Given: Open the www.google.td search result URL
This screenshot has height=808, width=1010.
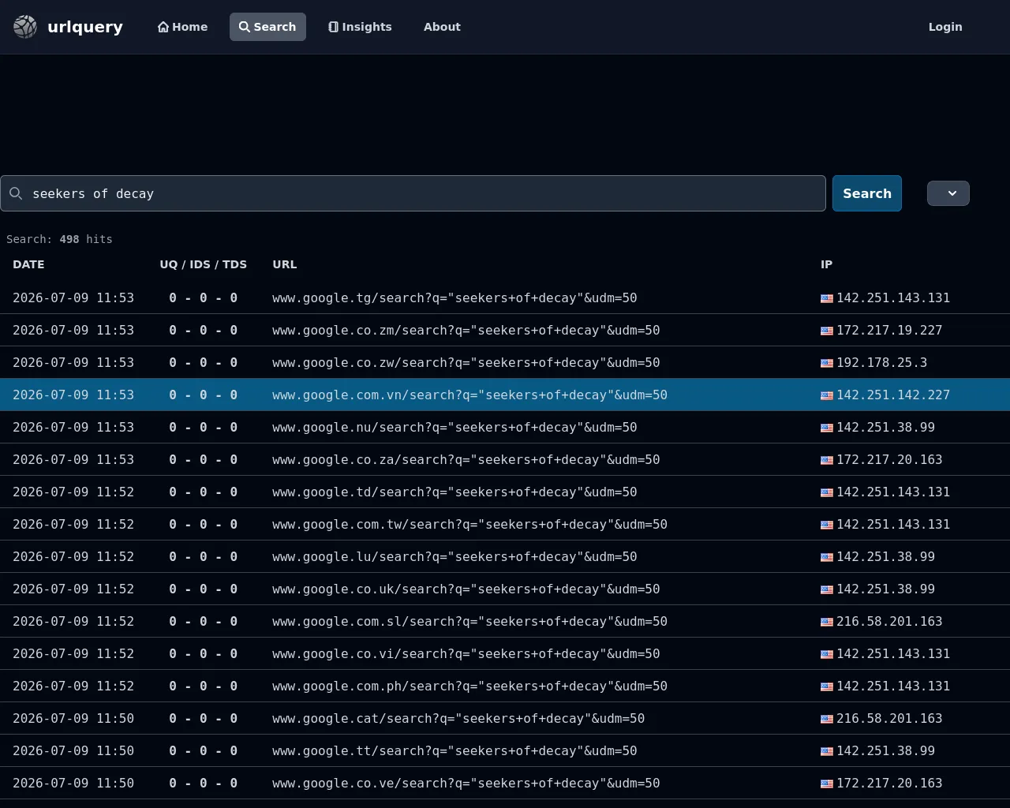Looking at the screenshot, I should [x=454, y=492].
